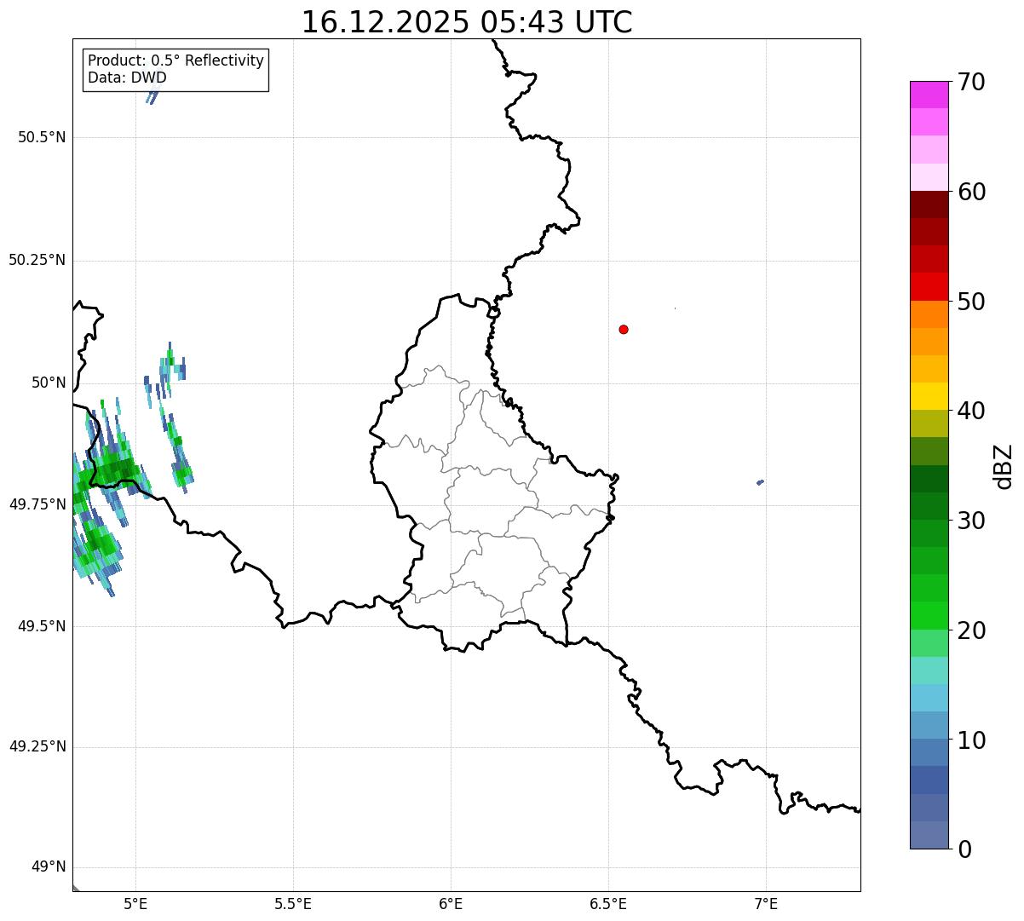Click the 49.75°N latitude label
Viewport: 1024px width, 921px height.
point(37,504)
